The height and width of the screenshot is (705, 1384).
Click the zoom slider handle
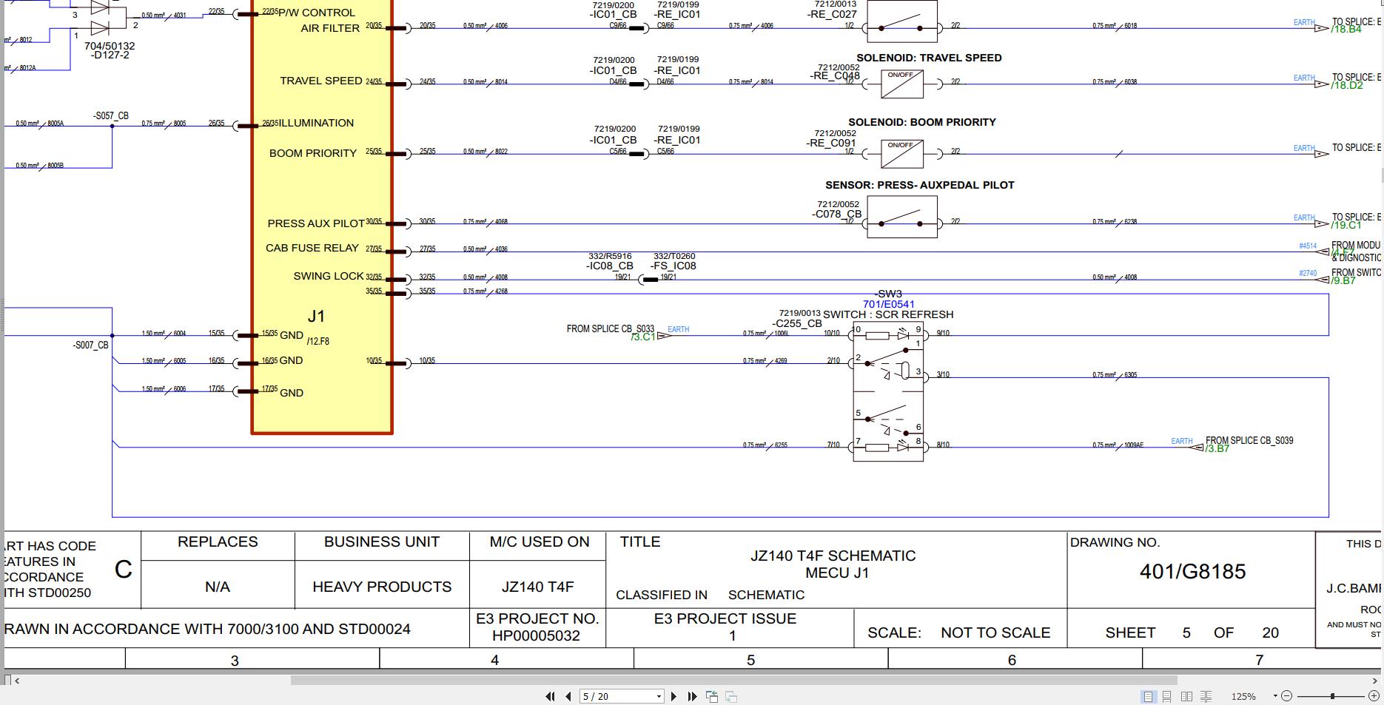tap(1332, 695)
